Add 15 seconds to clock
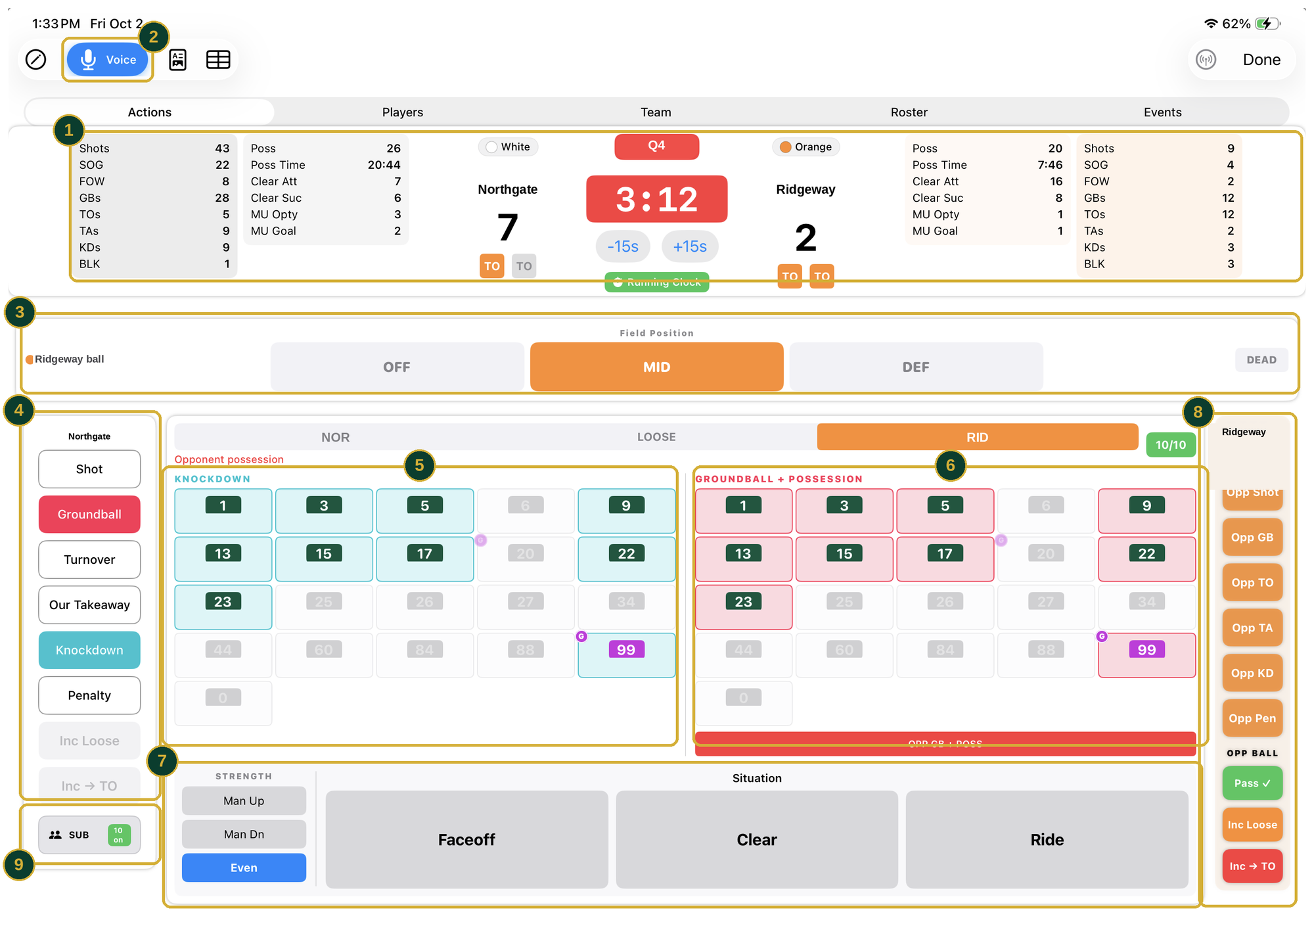 (x=690, y=246)
